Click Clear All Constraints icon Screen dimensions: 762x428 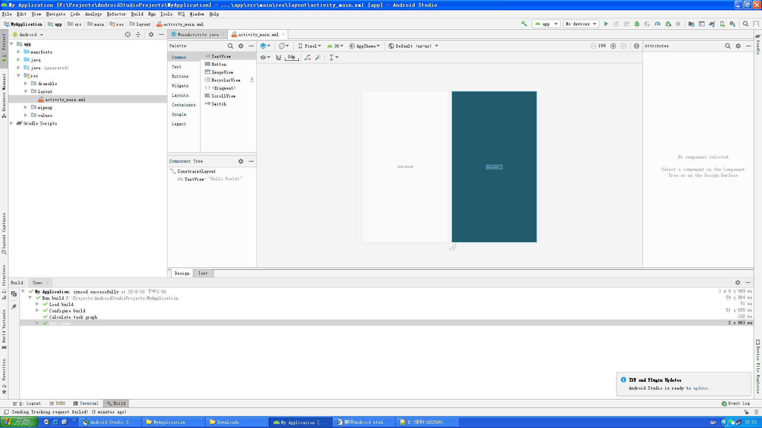(x=308, y=57)
